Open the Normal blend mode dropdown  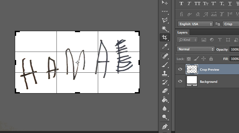[x=196, y=49]
